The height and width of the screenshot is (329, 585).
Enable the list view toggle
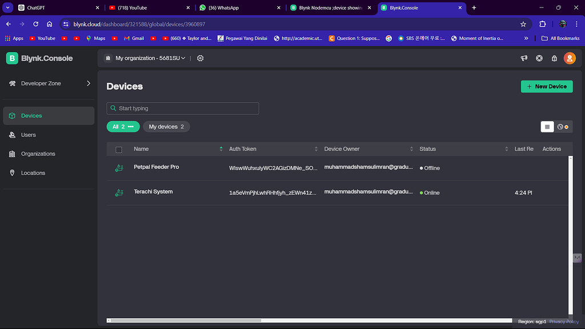(547, 126)
